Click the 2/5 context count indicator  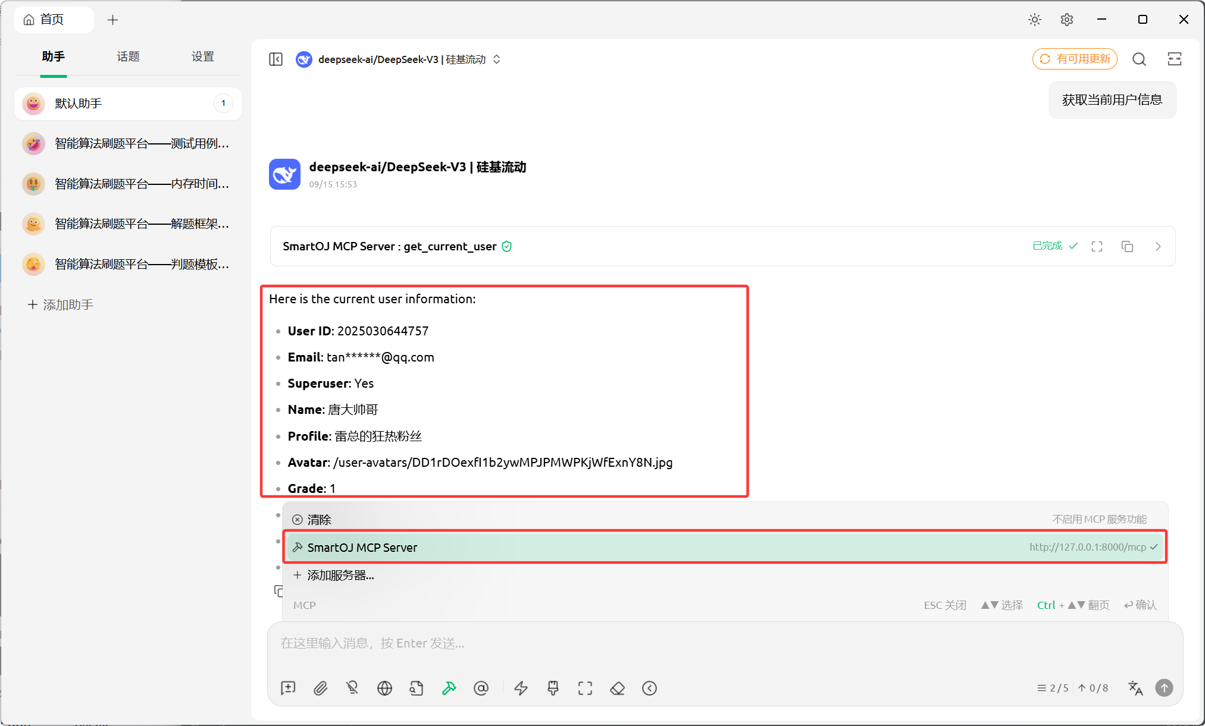click(x=1053, y=688)
